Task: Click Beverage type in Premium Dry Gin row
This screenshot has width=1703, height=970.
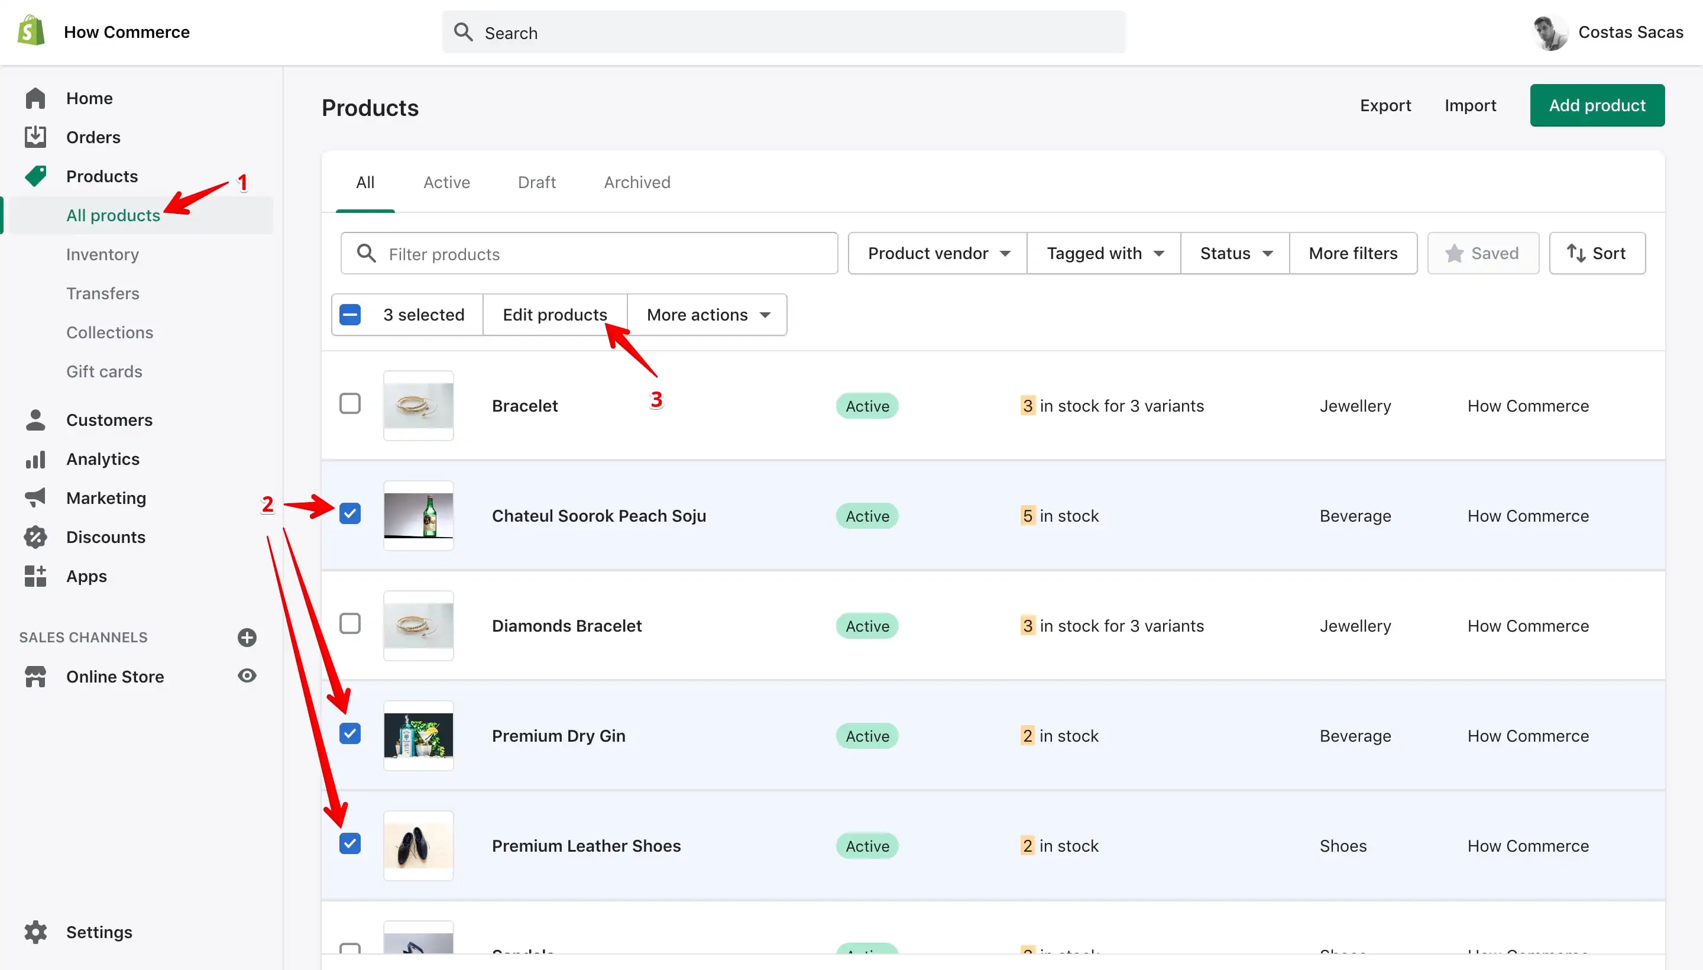Action: pos(1355,736)
